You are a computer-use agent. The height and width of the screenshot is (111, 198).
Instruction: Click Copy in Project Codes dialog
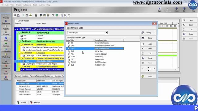(x=148, y=58)
